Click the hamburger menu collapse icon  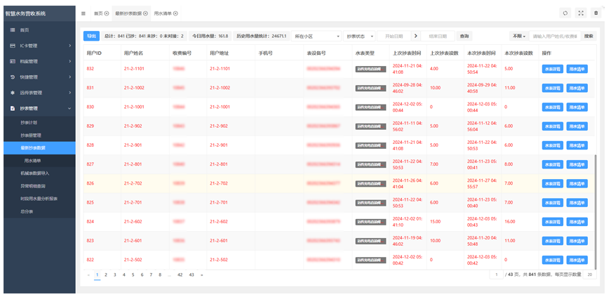(x=83, y=13)
